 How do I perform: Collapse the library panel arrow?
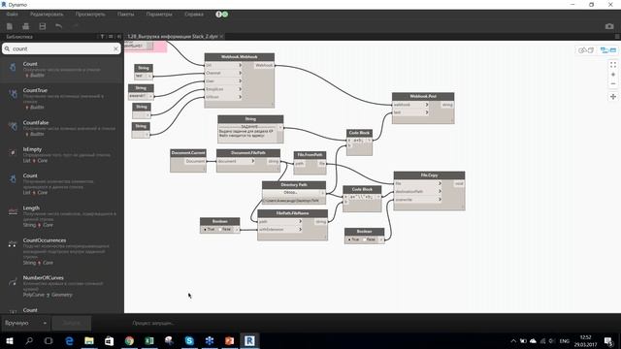tap(118, 37)
